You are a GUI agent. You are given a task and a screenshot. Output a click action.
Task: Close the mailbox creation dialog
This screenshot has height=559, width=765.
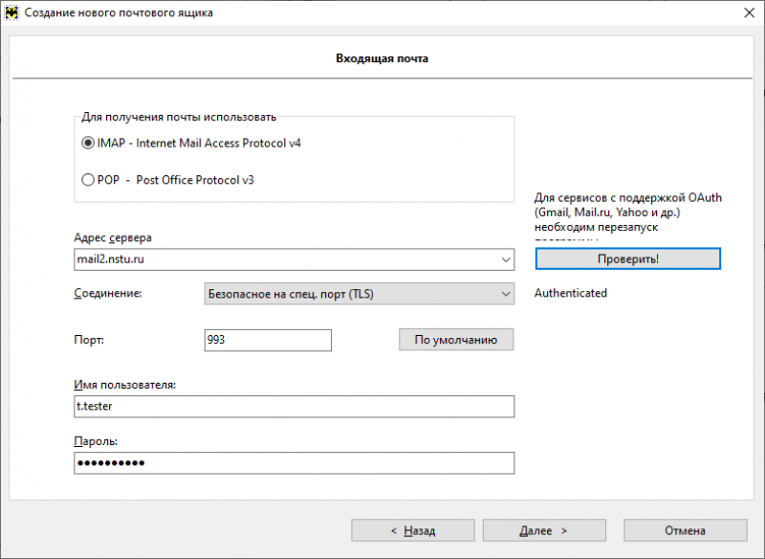(749, 12)
